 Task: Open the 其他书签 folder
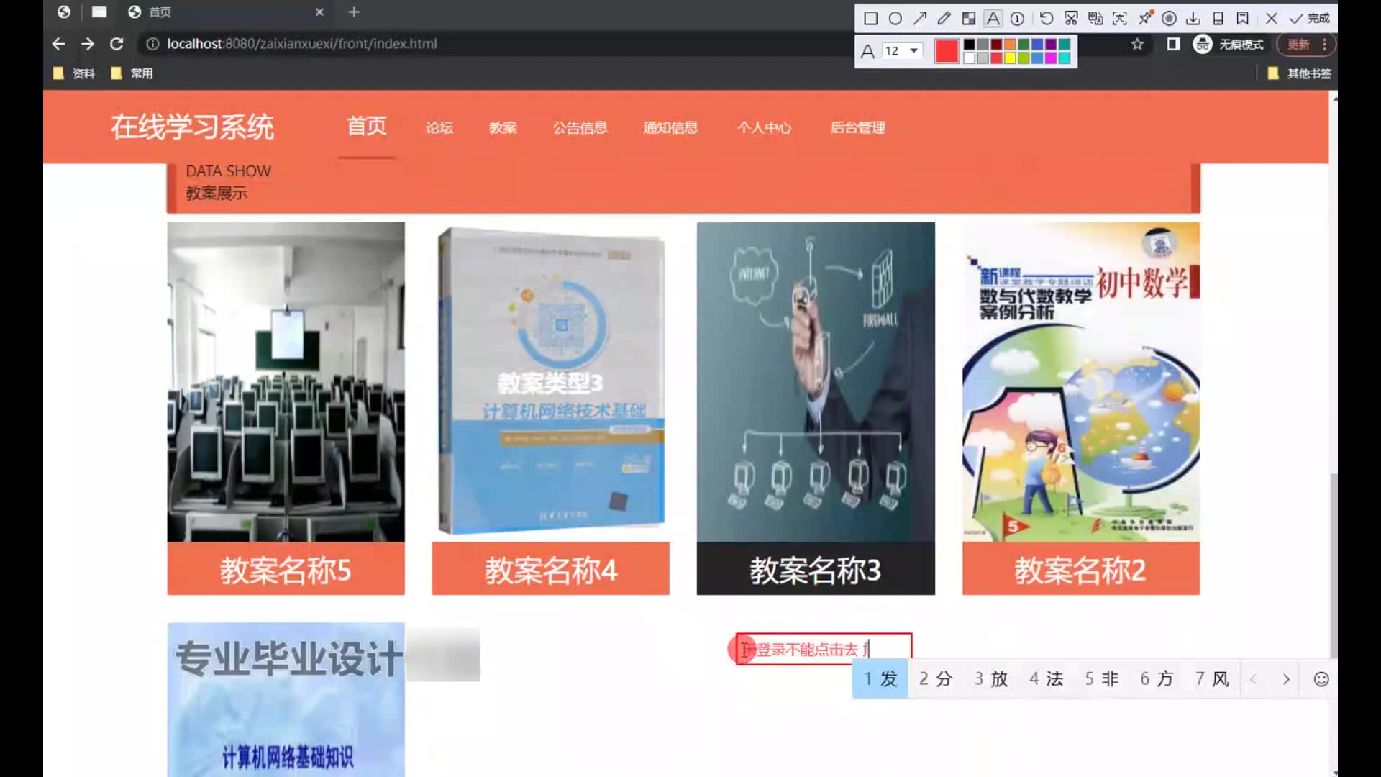(1299, 73)
